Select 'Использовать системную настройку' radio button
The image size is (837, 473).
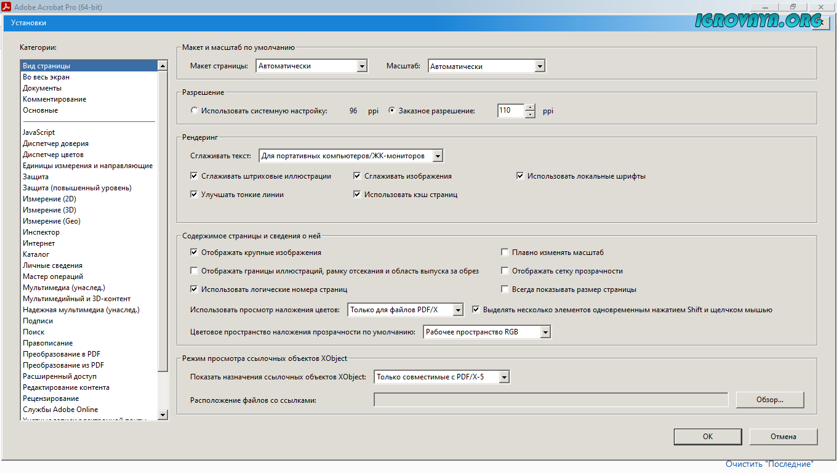point(194,111)
